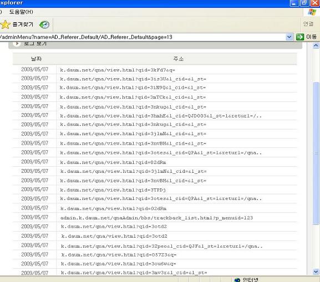Image resolution: width=320 pixels, height=282 pixels.
Task: Select the address with qid=3TPDj
Action: pos(113,190)
